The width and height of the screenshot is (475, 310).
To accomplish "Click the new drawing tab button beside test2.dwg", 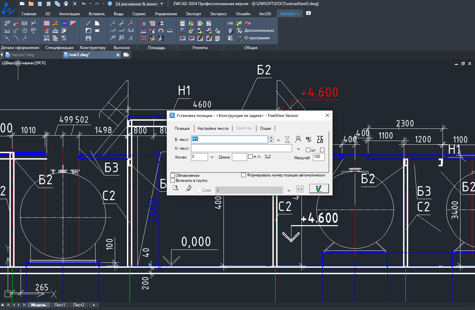I will (126, 55).
